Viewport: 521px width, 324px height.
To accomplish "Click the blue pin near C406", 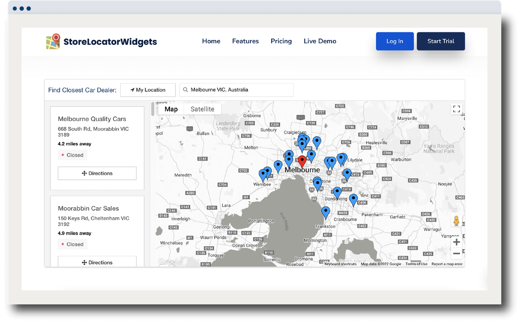I will [354, 200].
